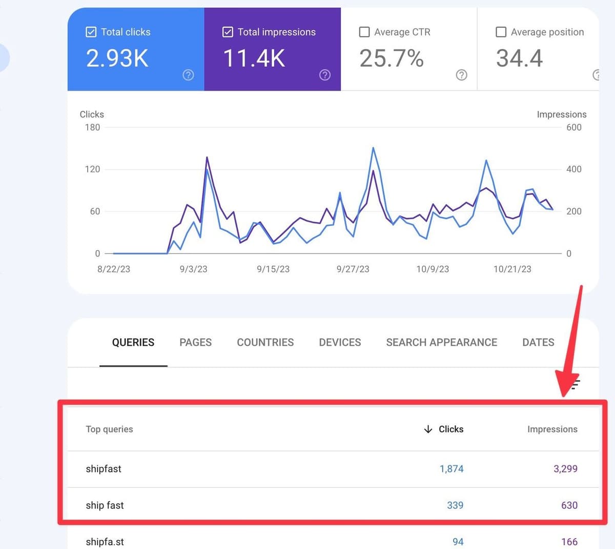
Task: Click help icon on Total clicks card
Action: 188,75
